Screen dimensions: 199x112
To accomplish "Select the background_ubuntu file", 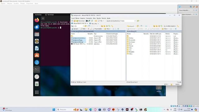I will (x=78, y=38).
